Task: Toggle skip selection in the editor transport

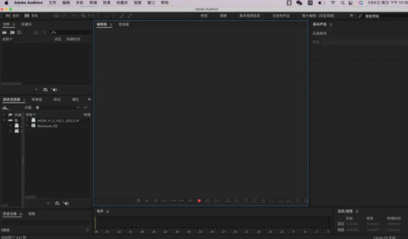Action: (x=216, y=201)
